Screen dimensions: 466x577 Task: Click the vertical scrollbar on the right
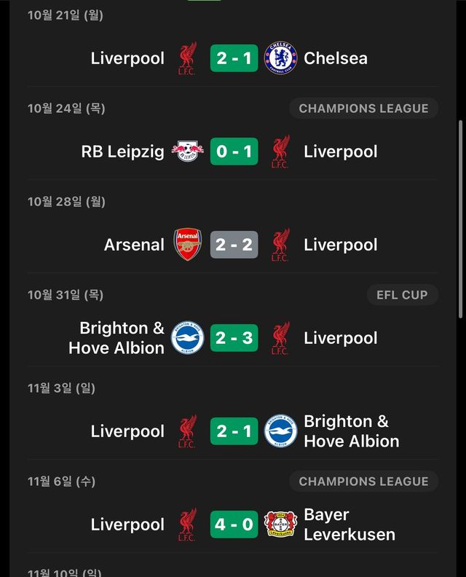coord(460,219)
